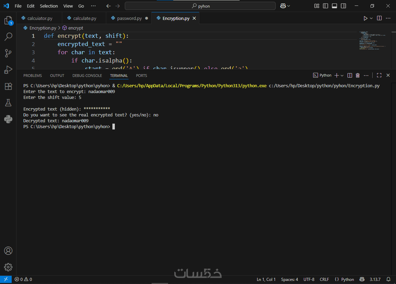Open the Search view in activity bar
This screenshot has height=284, width=396.
8,36
